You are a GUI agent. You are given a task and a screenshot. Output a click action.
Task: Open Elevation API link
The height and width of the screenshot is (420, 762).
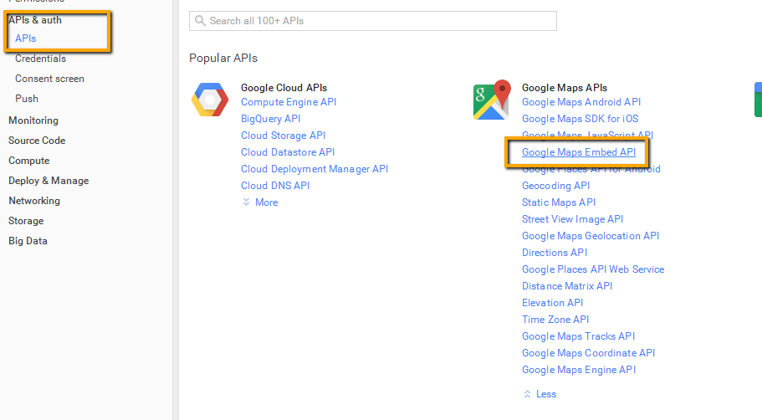[553, 303]
